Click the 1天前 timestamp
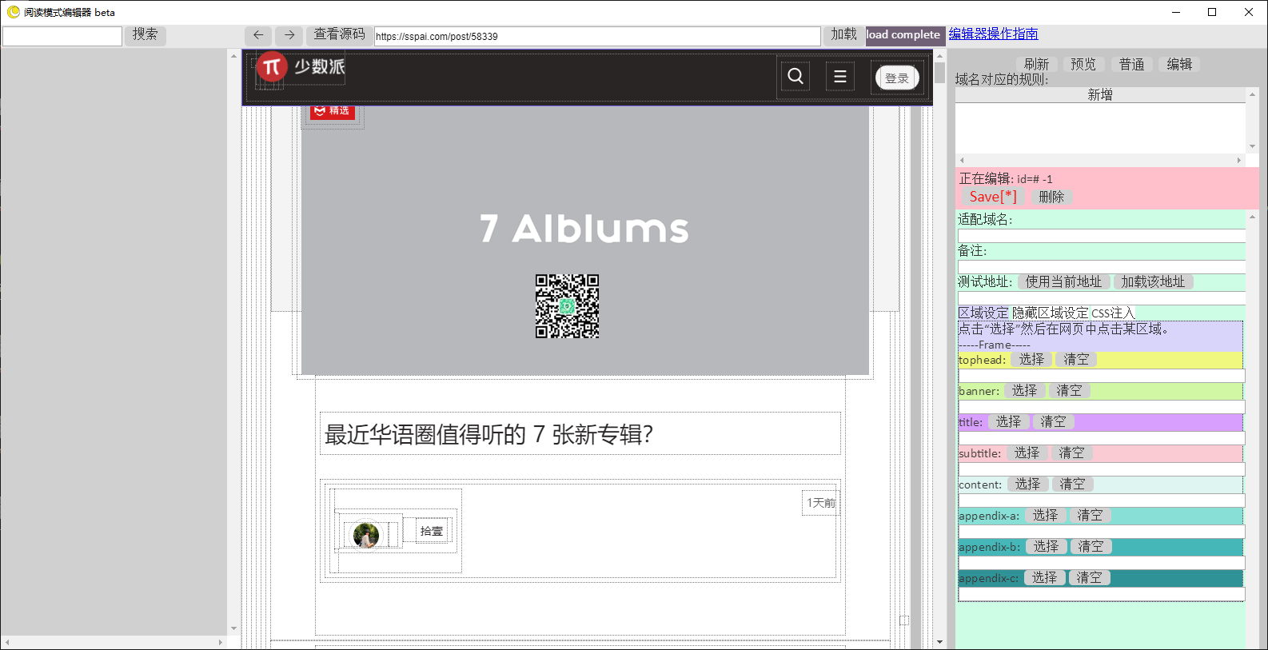This screenshot has height=650, width=1268. tap(821, 503)
